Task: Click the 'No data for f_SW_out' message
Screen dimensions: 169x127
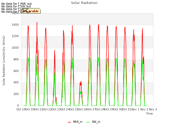Action: (x=16, y=6)
